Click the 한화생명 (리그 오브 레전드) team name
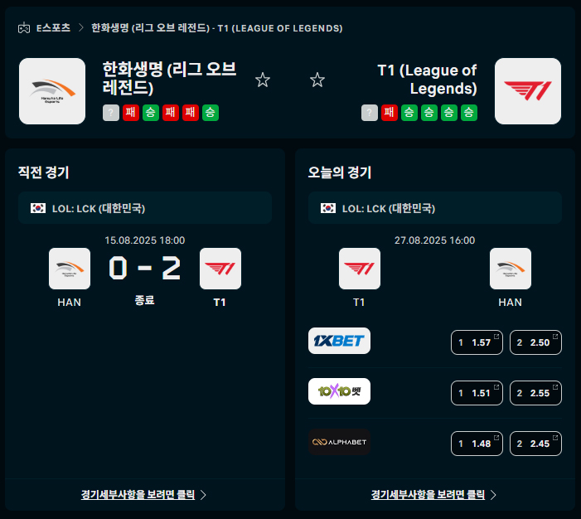This screenshot has height=519, width=581. click(x=169, y=79)
